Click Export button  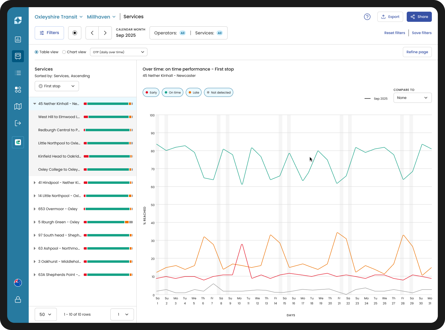(390, 17)
